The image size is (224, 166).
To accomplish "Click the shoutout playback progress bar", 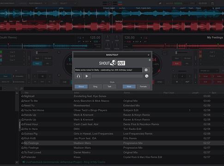I will pyautogui.click(x=117, y=76).
